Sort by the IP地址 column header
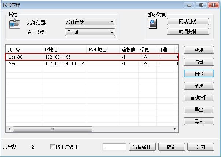 [65, 50]
